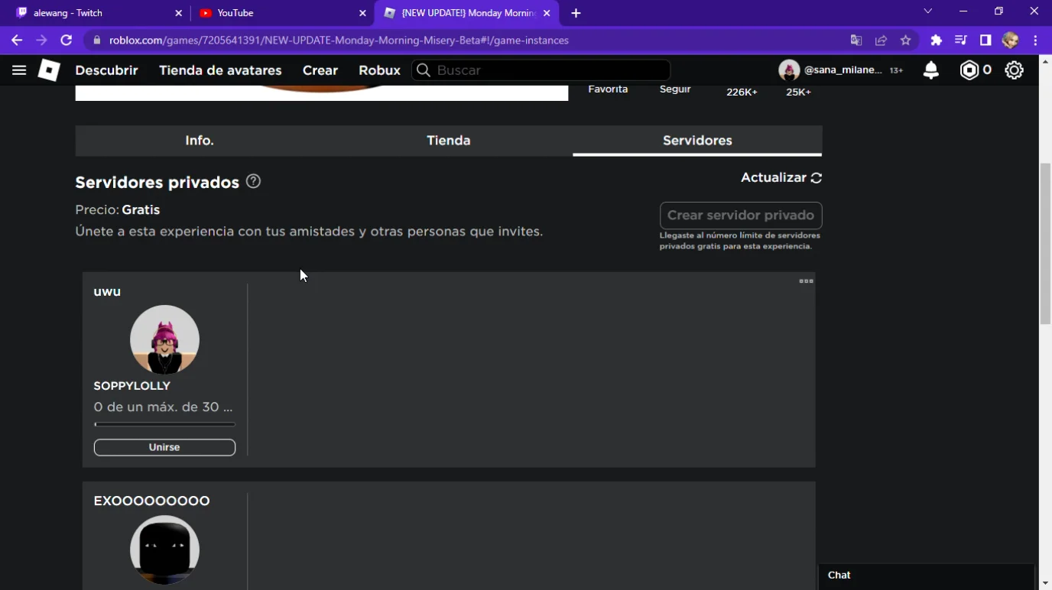Viewport: 1052px width, 590px height.
Task: Open a new browser tab with plus icon
Action: tap(576, 13)
